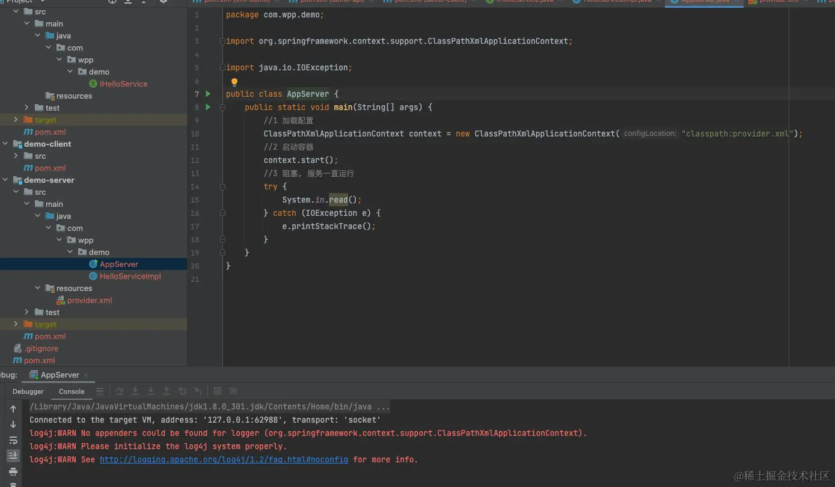This screenshot has width=835, height=487.
Task: Click the "configLocation:" parameter hint
Action: (x=650, y=133)
